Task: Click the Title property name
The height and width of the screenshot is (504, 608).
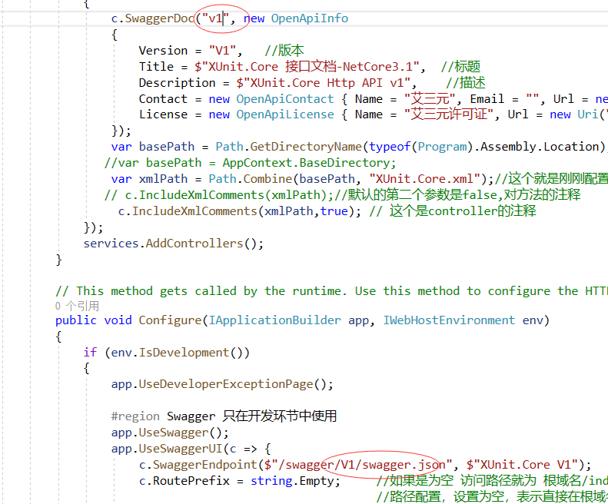Action: (156, 67)
